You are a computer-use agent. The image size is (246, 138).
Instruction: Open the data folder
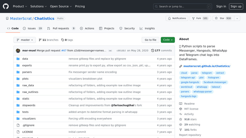(25, 59)
